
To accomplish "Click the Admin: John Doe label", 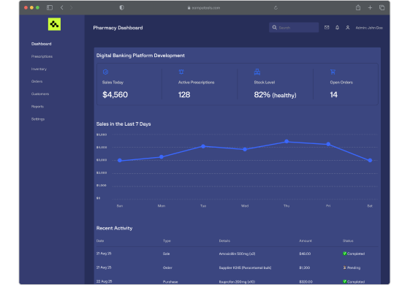I will 369,28.
